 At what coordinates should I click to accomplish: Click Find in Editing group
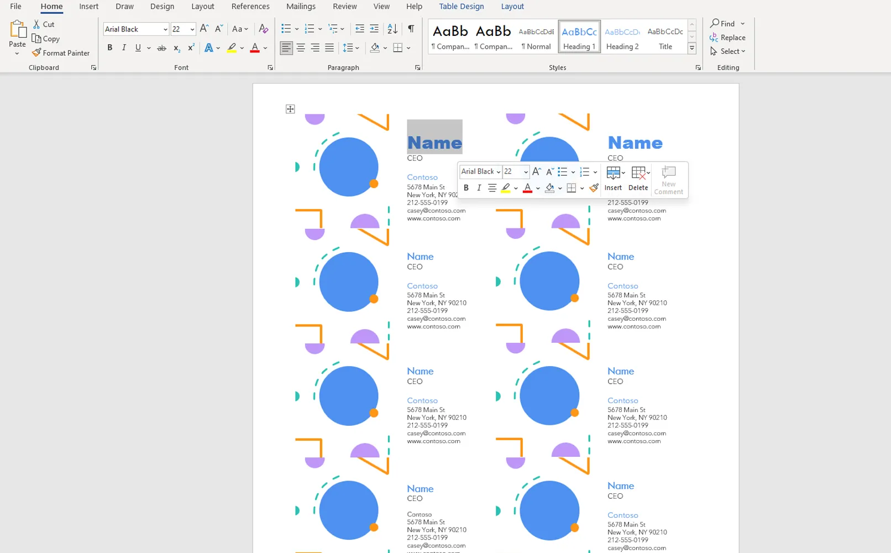click(723, 24)
